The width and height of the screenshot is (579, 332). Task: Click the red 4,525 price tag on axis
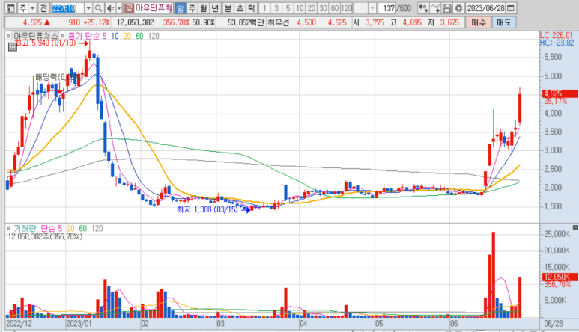[560, 93]
